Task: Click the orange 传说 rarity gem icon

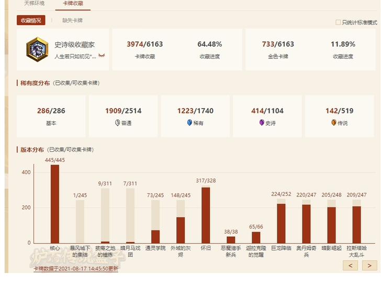Action: [334, 123]
